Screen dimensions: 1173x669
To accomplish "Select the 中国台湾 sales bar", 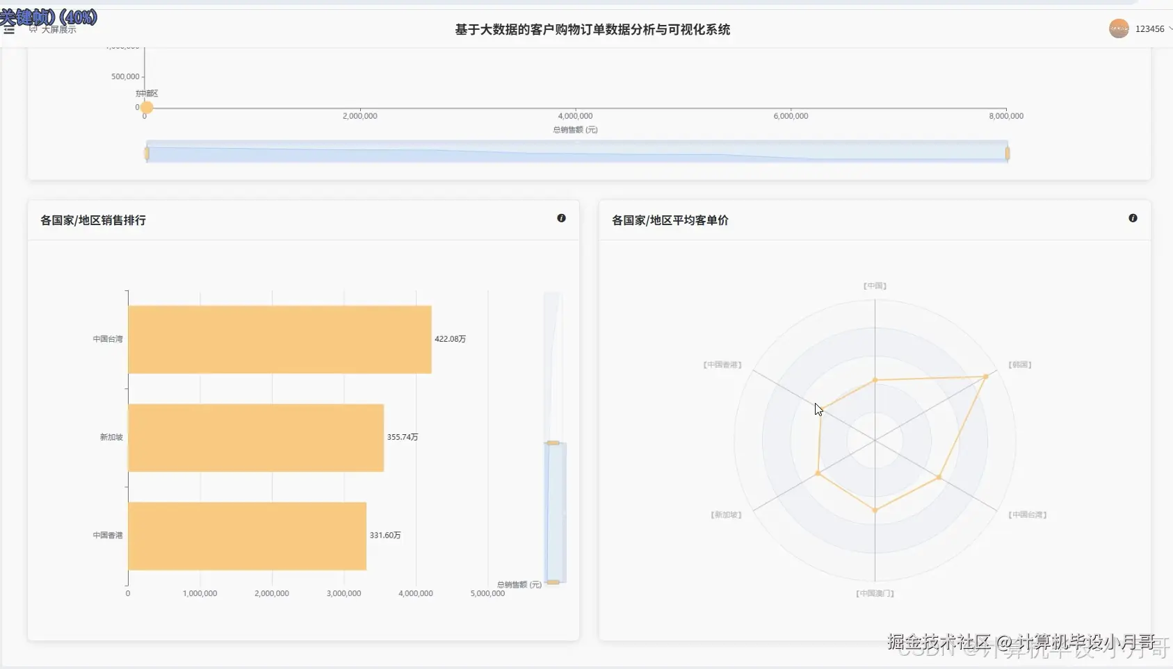I will point(280,340).
